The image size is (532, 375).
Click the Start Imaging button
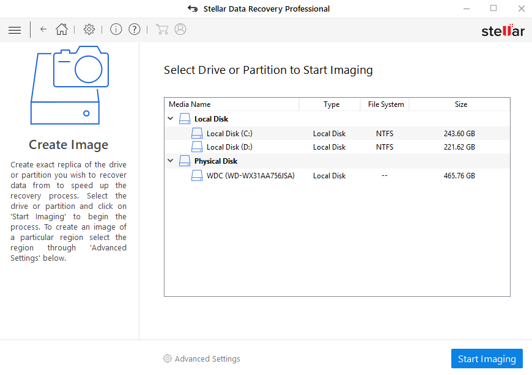[x=487, y=359]
